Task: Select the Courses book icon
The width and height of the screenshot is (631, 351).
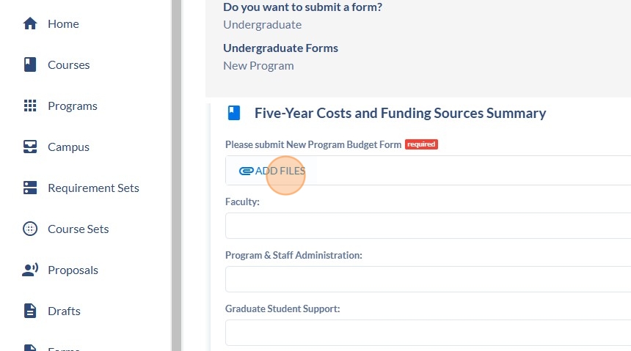Action: [30, 64]
